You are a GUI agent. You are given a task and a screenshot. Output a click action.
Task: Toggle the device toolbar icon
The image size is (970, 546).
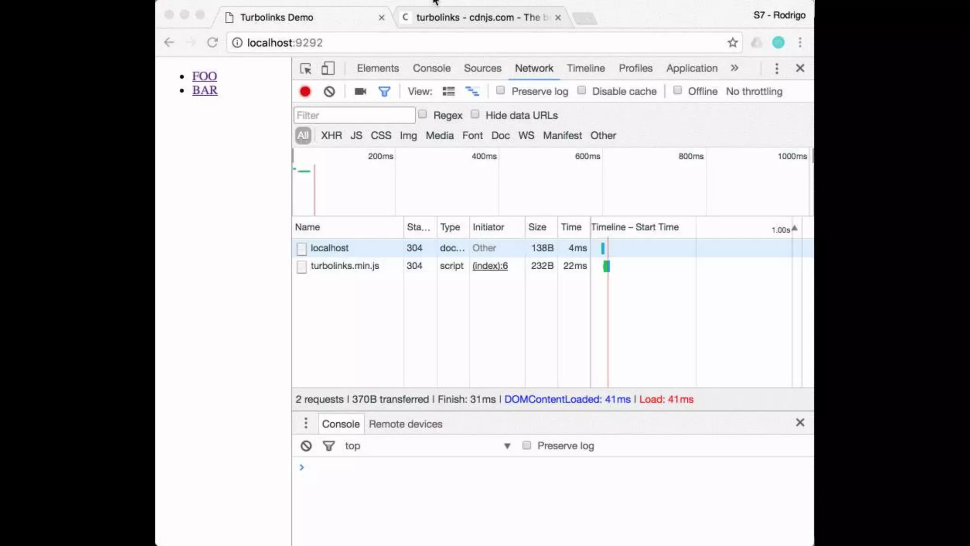(328, 68)
